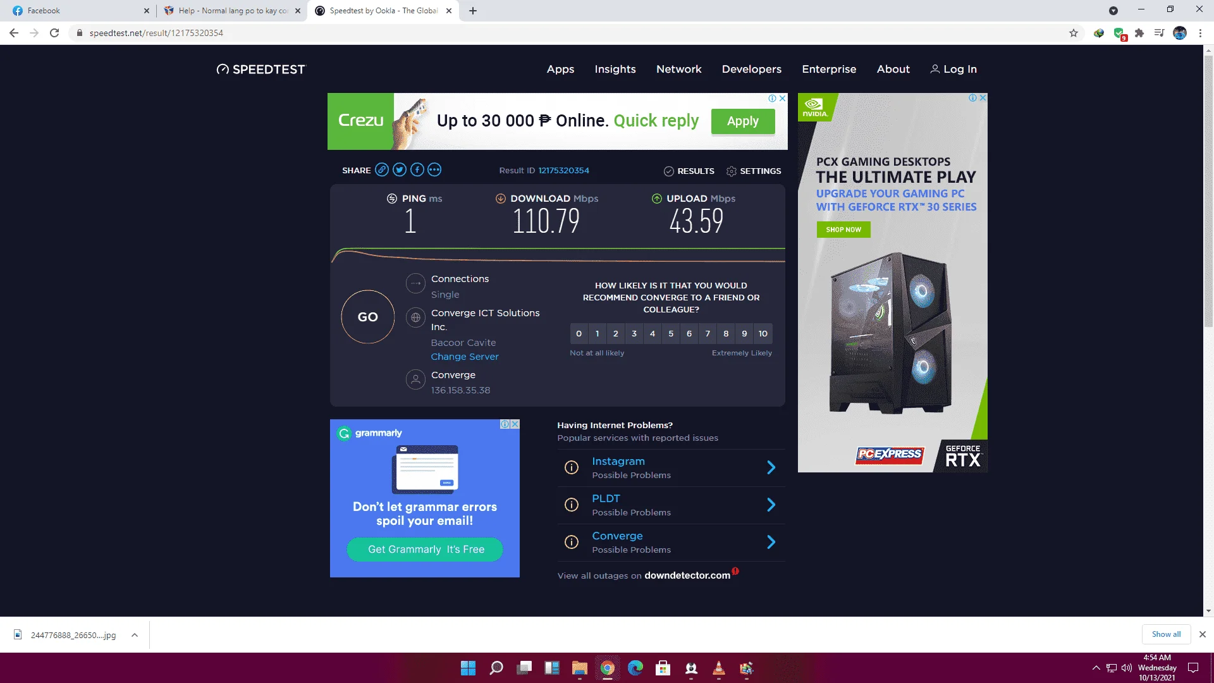
Task: Rate recommendation score 10
Action: 763,333
